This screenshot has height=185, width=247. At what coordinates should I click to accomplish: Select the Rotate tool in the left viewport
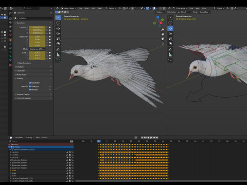(58, 33)
